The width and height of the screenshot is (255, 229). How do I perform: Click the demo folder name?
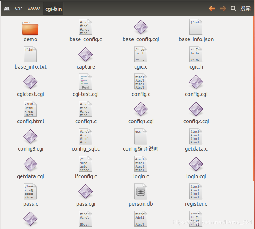[30, 39]
